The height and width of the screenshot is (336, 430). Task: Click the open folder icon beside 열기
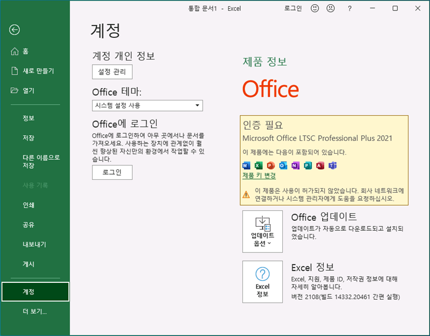point(14,90)
